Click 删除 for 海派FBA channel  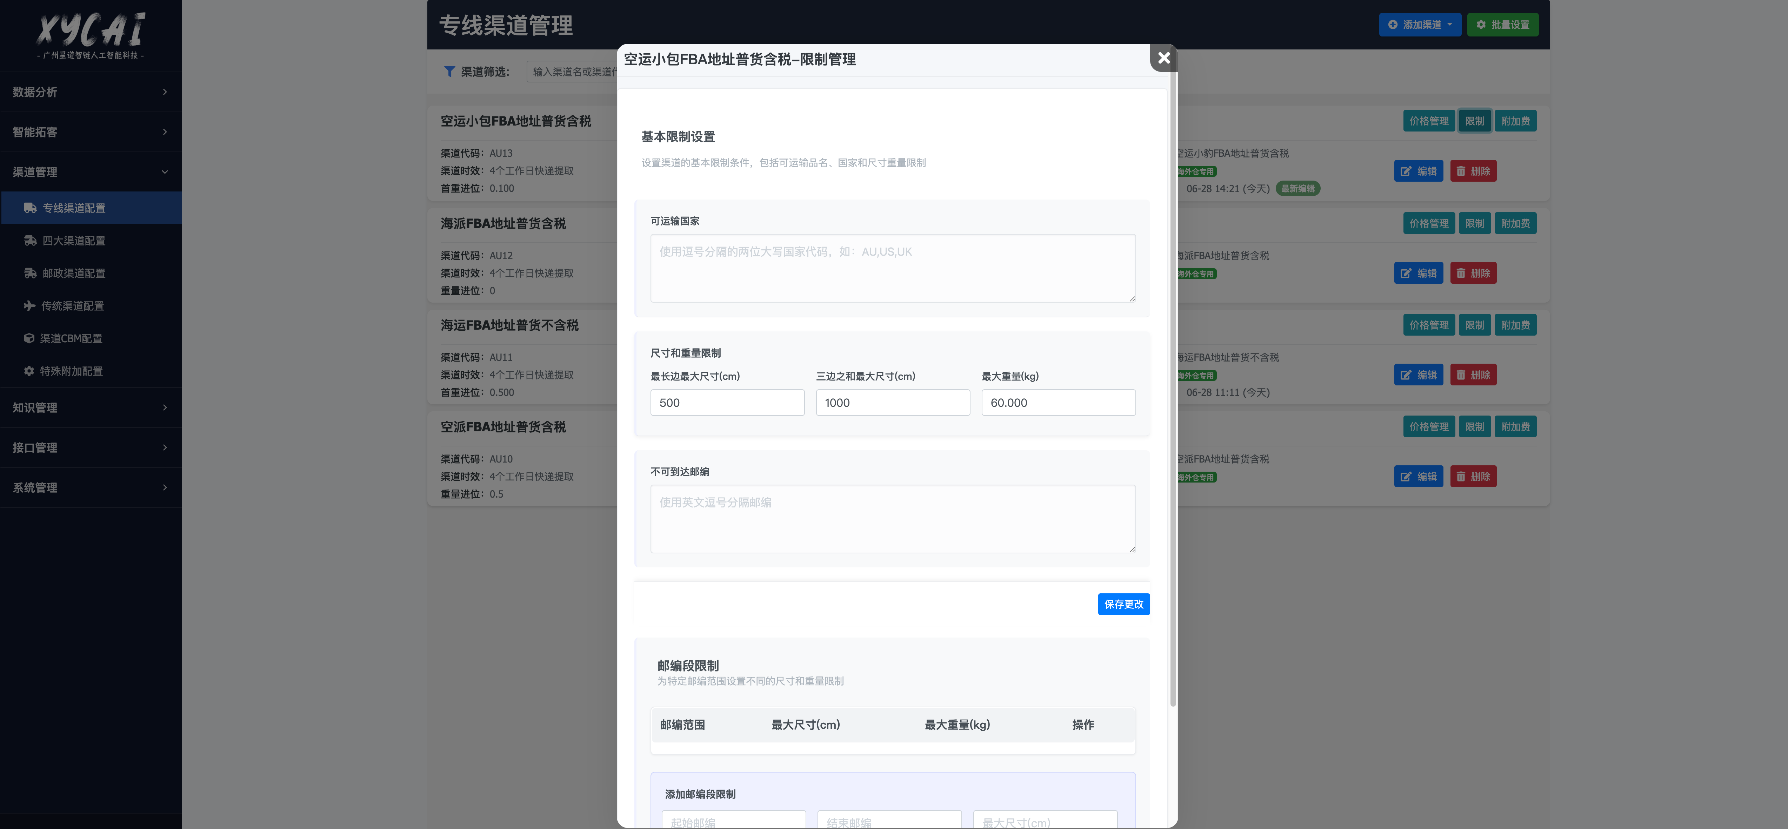click(x=1474, y=272)
